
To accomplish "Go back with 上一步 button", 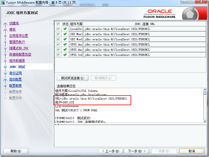I will (111, 151).
